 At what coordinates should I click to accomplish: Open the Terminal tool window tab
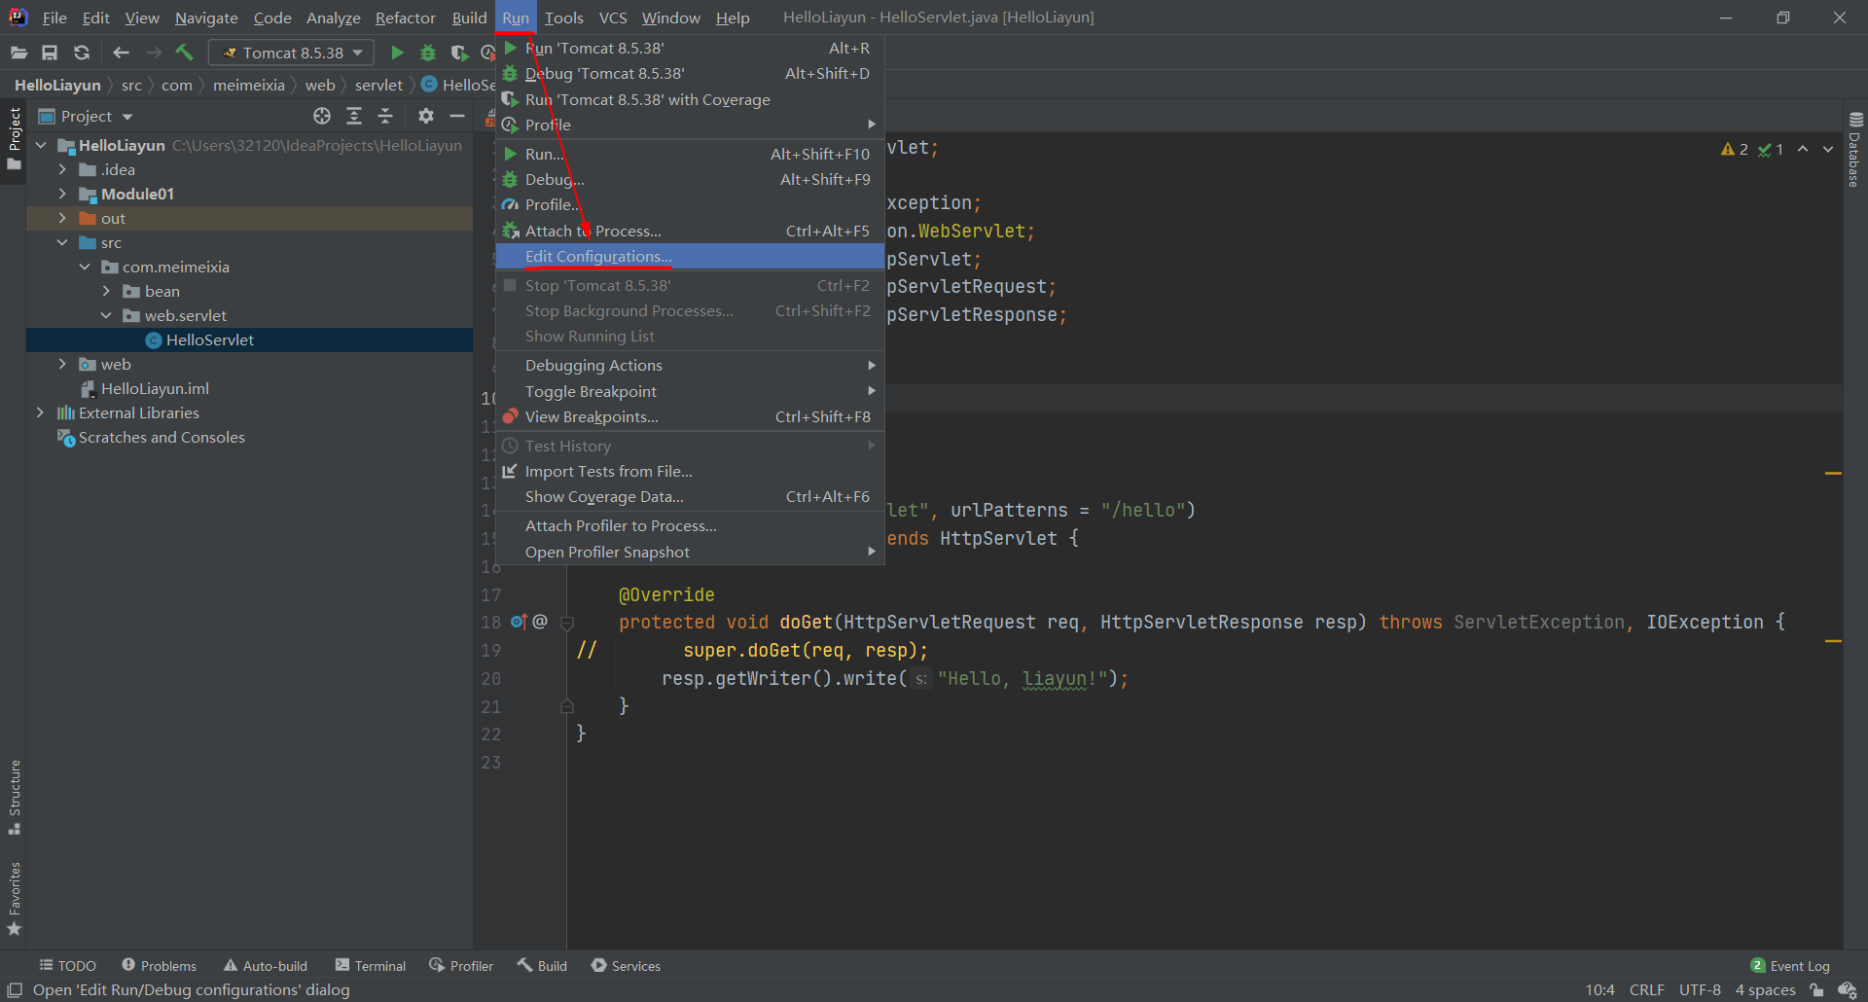(370, 965)
